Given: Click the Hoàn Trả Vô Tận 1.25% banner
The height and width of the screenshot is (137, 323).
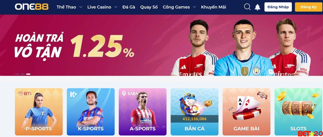Looking at the screenshot, I should click(161, 45).
